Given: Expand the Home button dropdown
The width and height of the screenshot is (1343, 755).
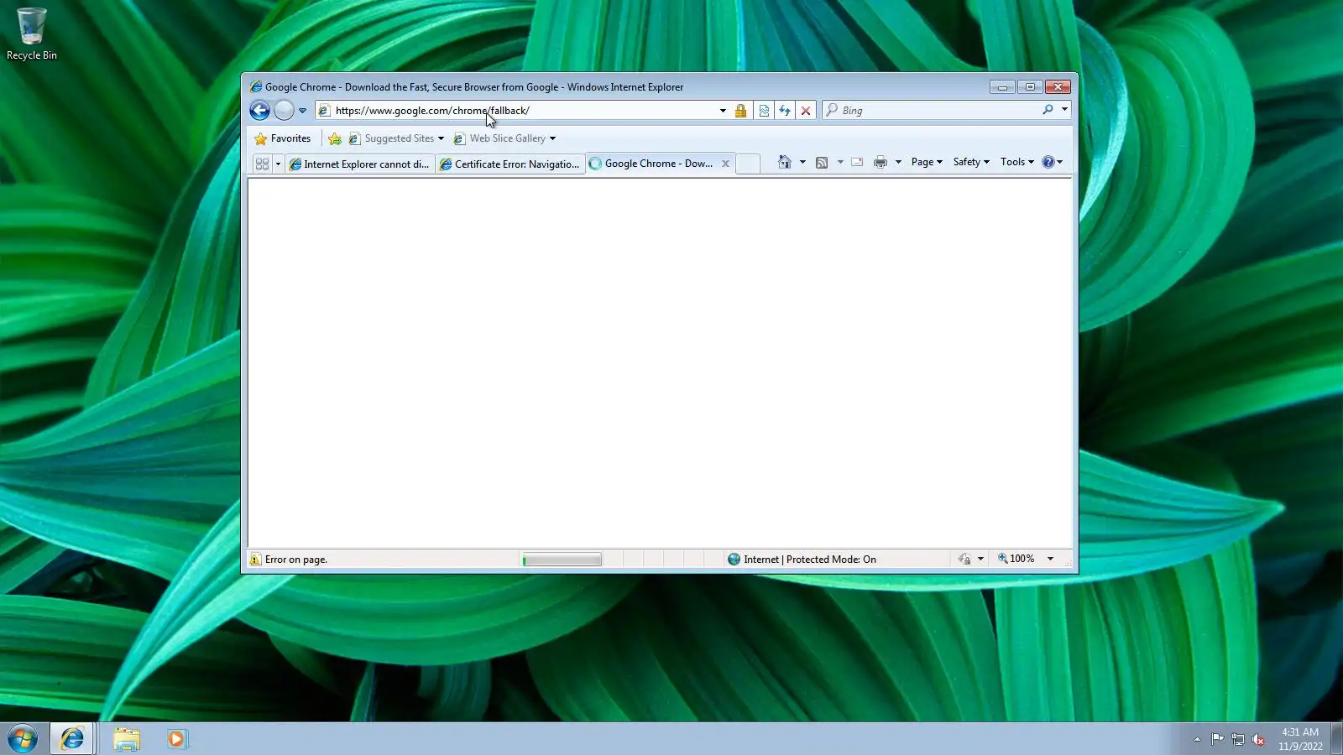Looking at the screenshot, I should 802,163.
